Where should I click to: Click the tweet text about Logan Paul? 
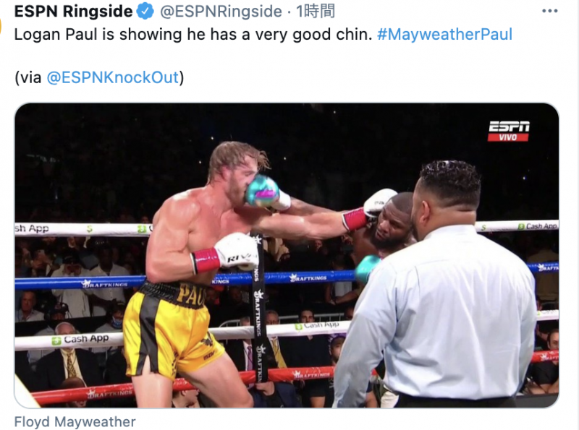coord(193,34)
